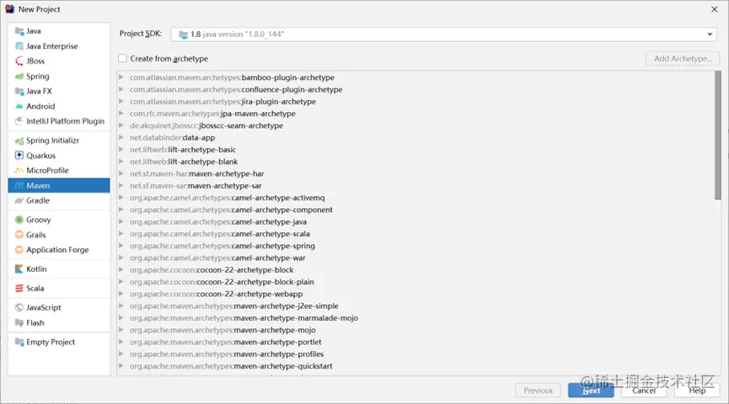The image size is (729, 404).
Task: Select maven-archetype-portlet row
Action: (415, 343)
